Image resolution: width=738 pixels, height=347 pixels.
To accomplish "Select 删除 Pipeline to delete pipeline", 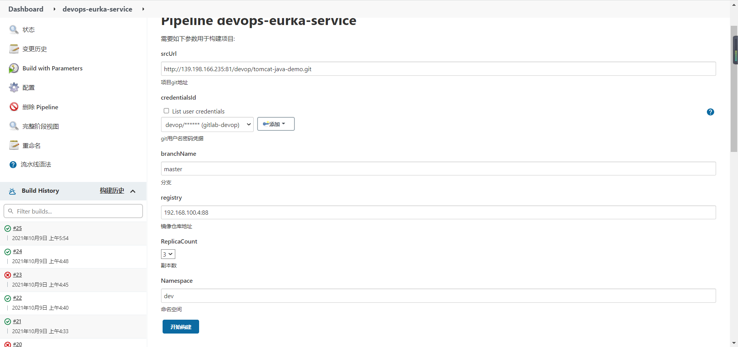I will (13, 107).
